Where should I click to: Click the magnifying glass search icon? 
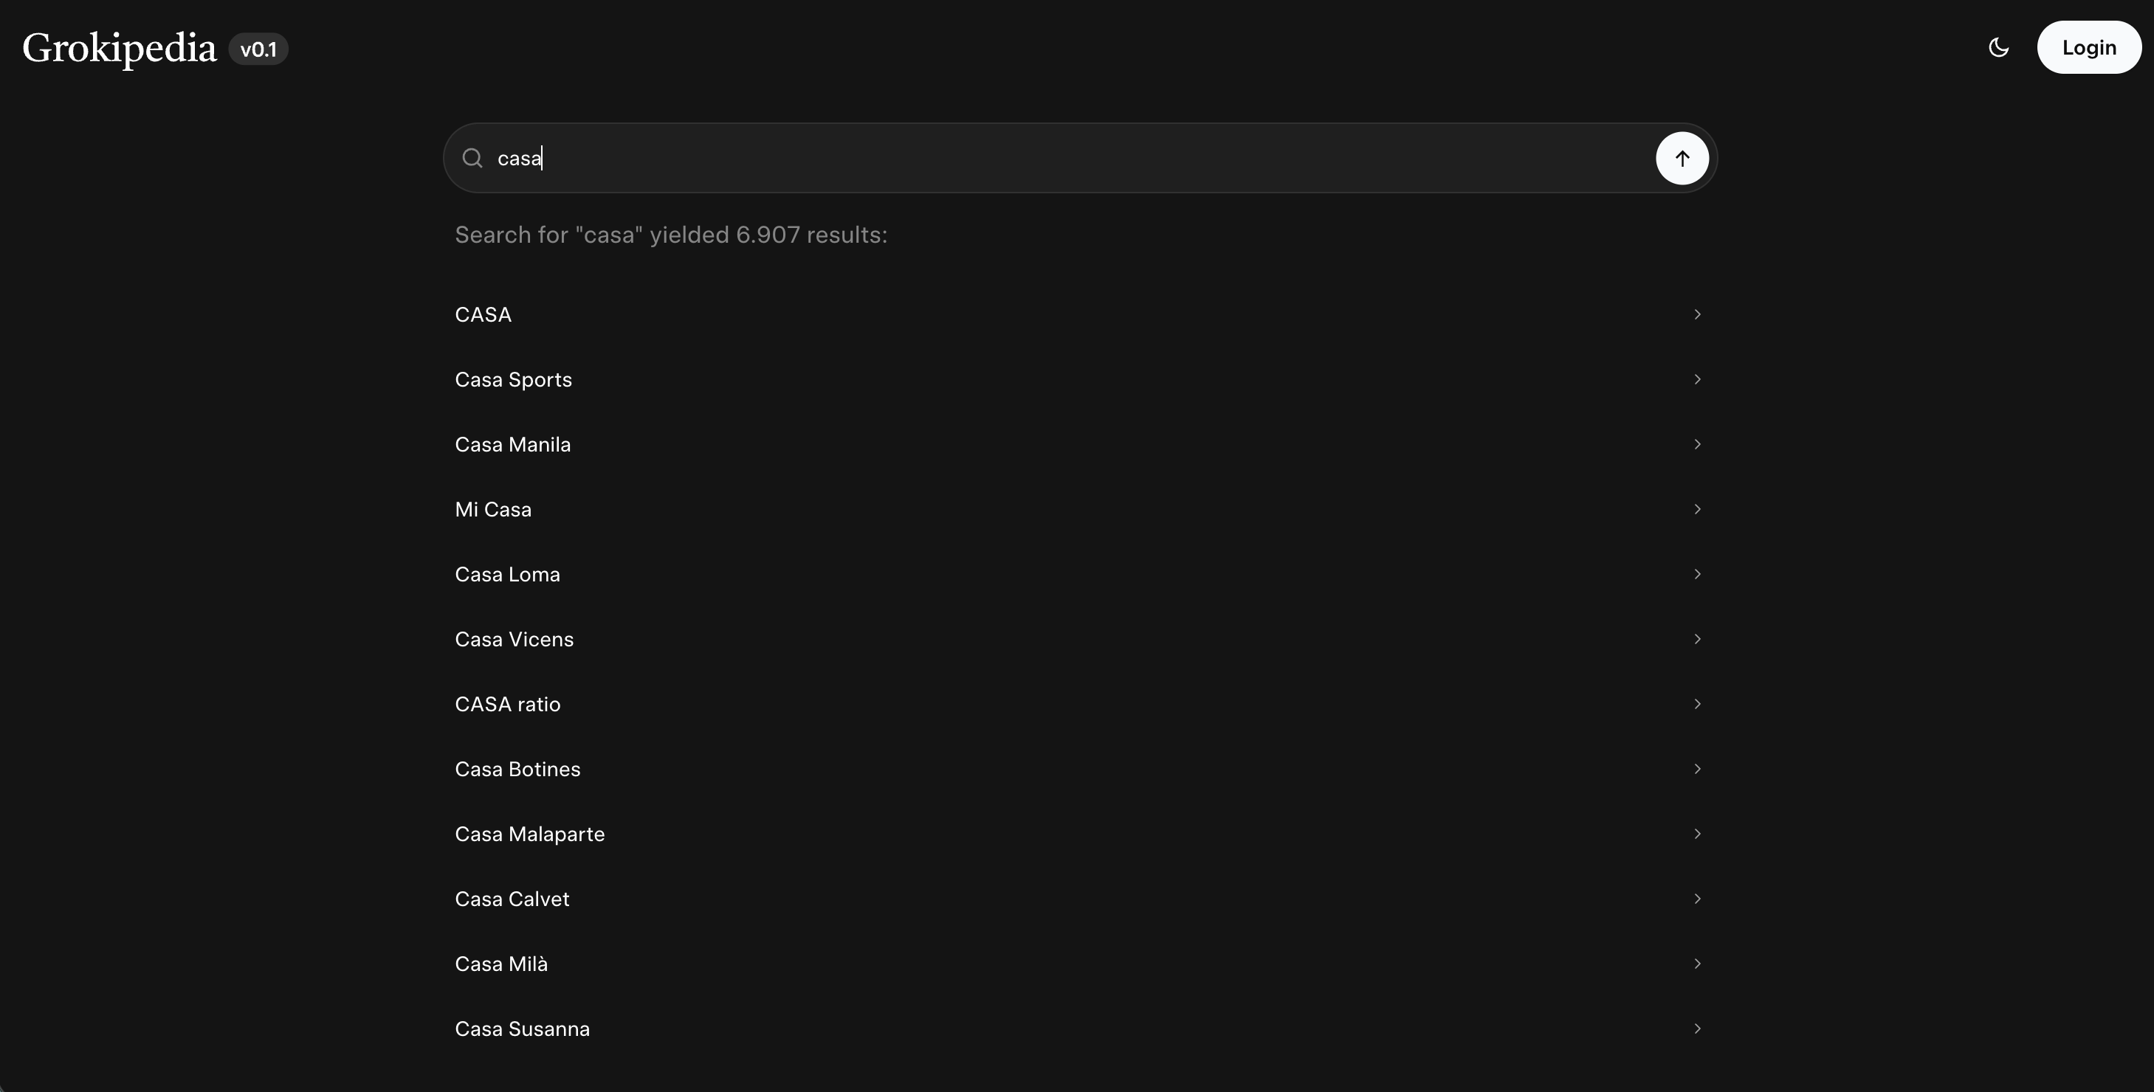click(472, 158)
